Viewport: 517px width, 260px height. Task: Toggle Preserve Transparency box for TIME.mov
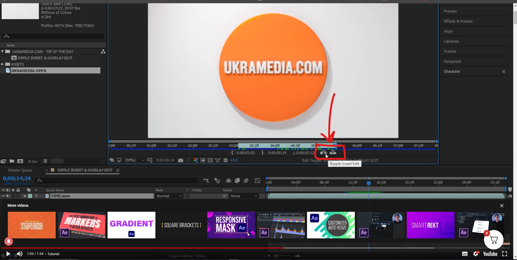click(187, 196)
